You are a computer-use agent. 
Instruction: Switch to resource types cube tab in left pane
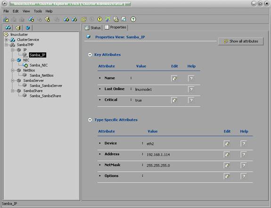coord(28,27)
